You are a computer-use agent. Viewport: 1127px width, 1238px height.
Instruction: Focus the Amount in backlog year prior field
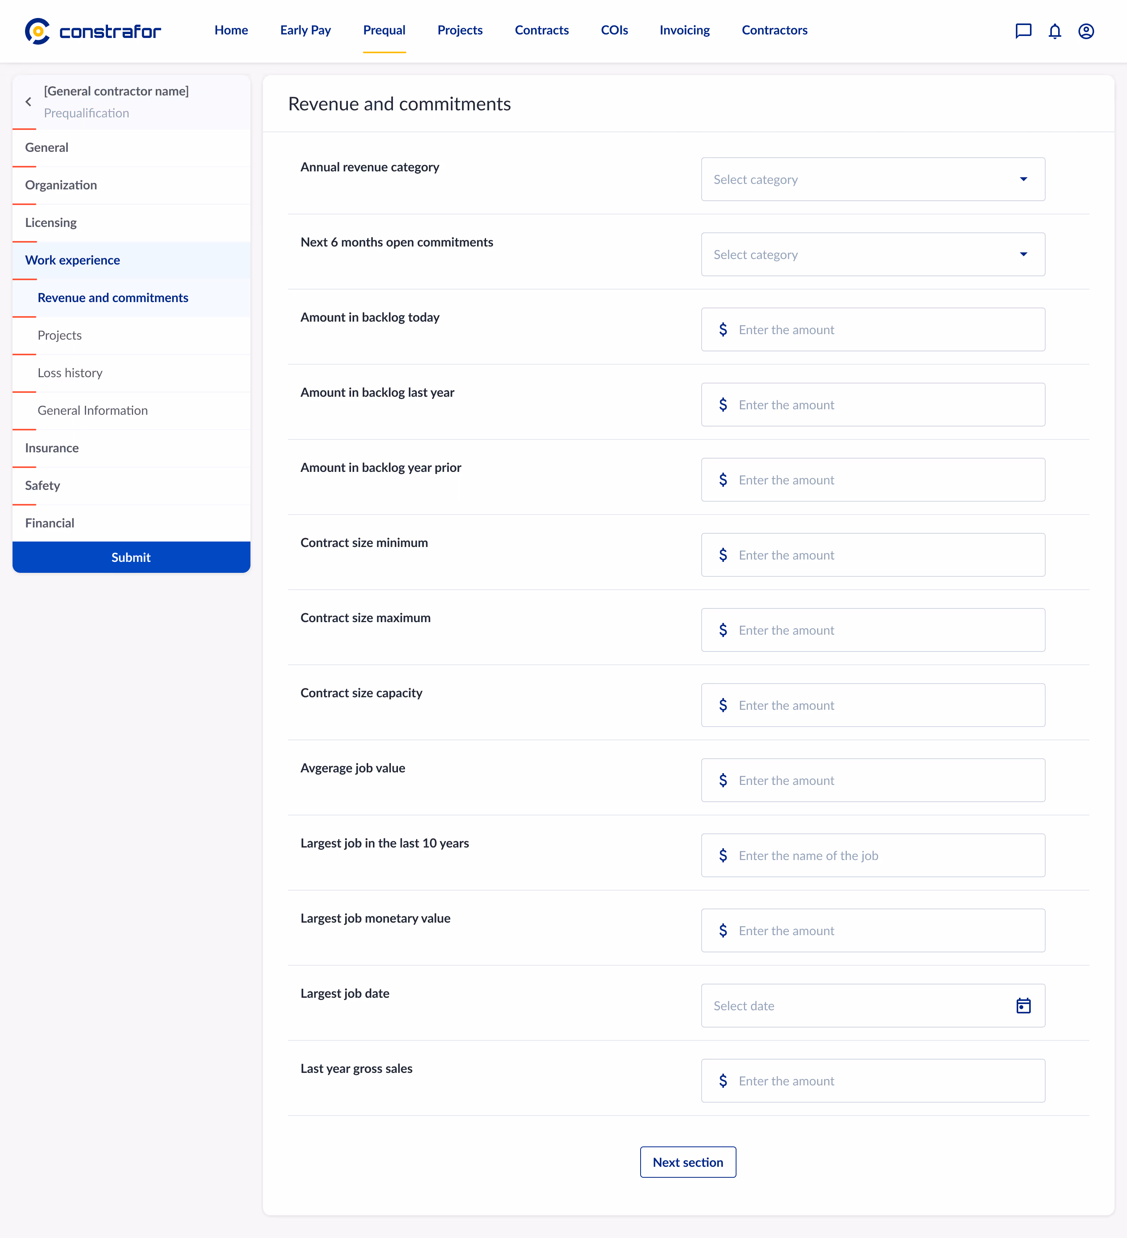873,480
